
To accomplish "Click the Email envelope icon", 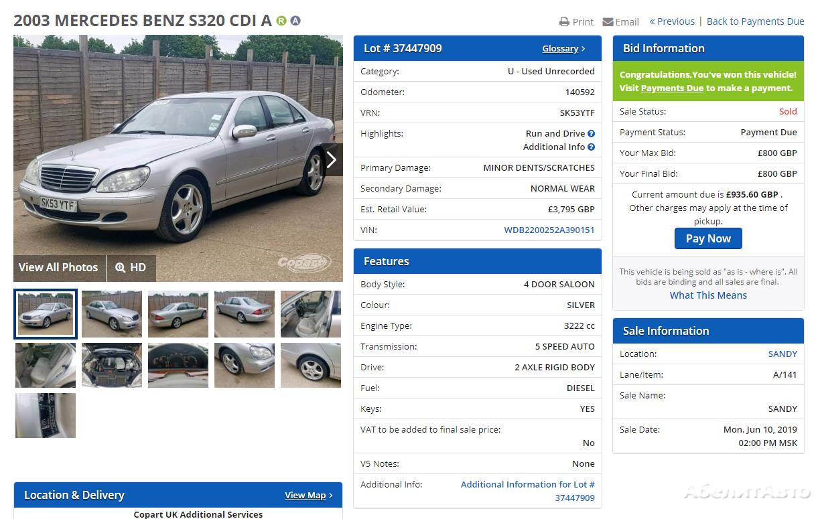I will coord(608,21).
